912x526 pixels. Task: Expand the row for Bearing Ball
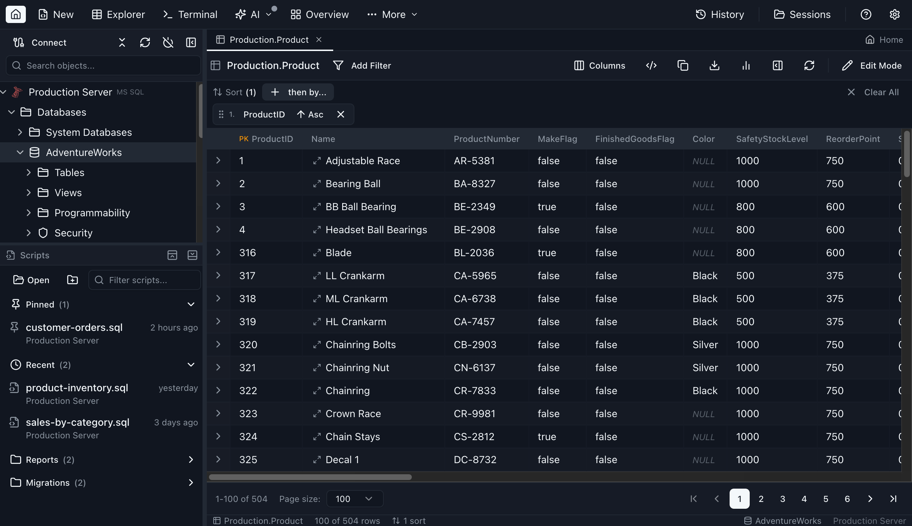218,184
